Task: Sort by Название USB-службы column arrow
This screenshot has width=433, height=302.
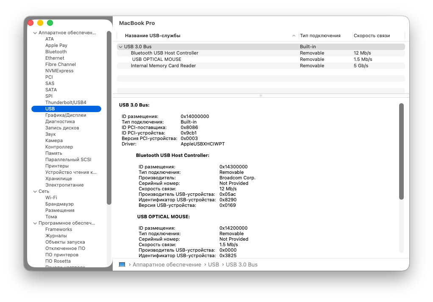Action: pos(294,36)
